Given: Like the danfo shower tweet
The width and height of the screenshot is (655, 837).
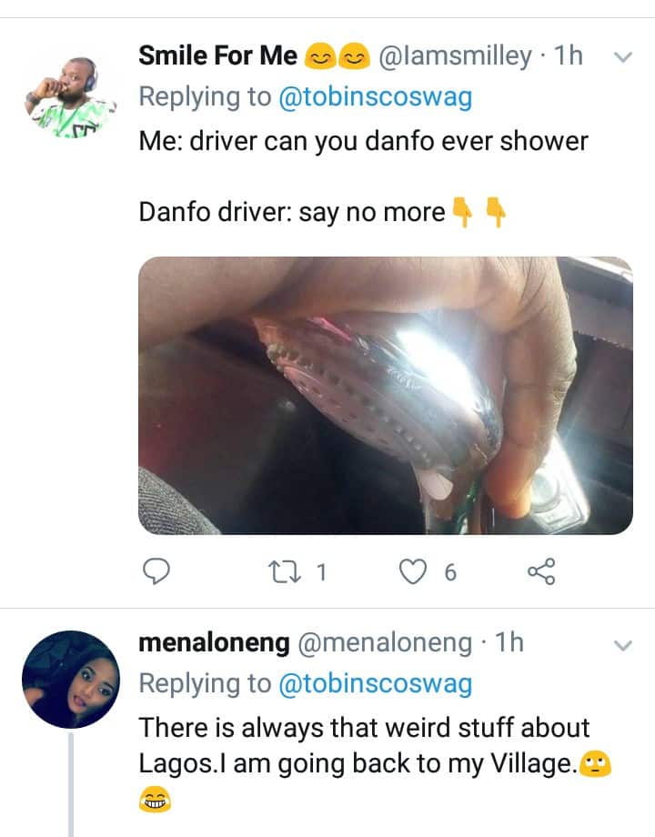Looking at the screenshot, I should pyautogui.click(x=415, y=572).
